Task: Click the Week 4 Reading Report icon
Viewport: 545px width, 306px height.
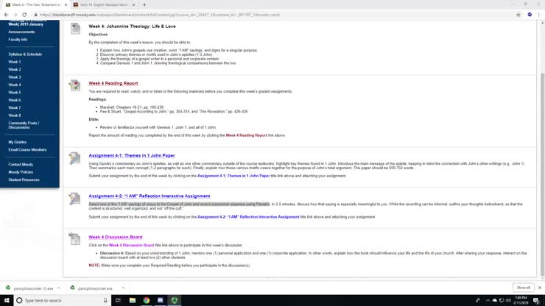Action: (74, 85)
